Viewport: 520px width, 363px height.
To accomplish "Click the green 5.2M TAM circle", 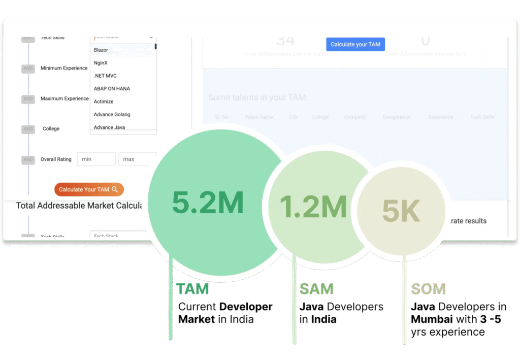I will (x=208, y=203).
